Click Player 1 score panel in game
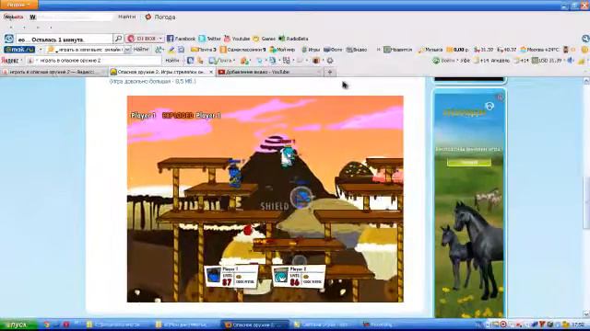The width and height of the screenshot is (590, 331). pos(231,277)
